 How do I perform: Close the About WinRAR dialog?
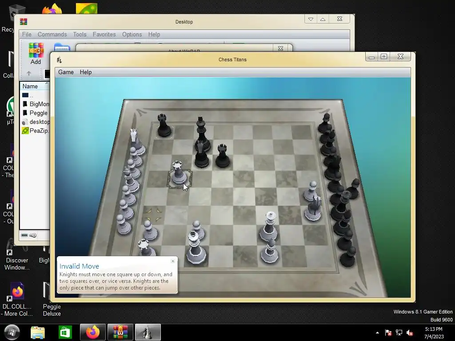pyautogui.click(x=280, y=48)
